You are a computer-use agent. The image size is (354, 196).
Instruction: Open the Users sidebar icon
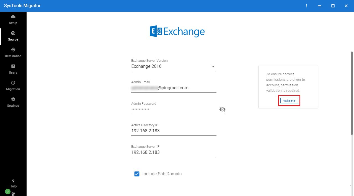13,66
